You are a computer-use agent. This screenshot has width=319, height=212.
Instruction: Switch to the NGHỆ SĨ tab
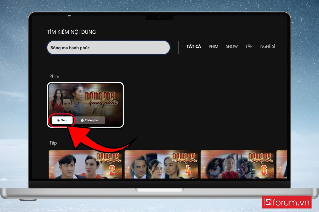268,46
